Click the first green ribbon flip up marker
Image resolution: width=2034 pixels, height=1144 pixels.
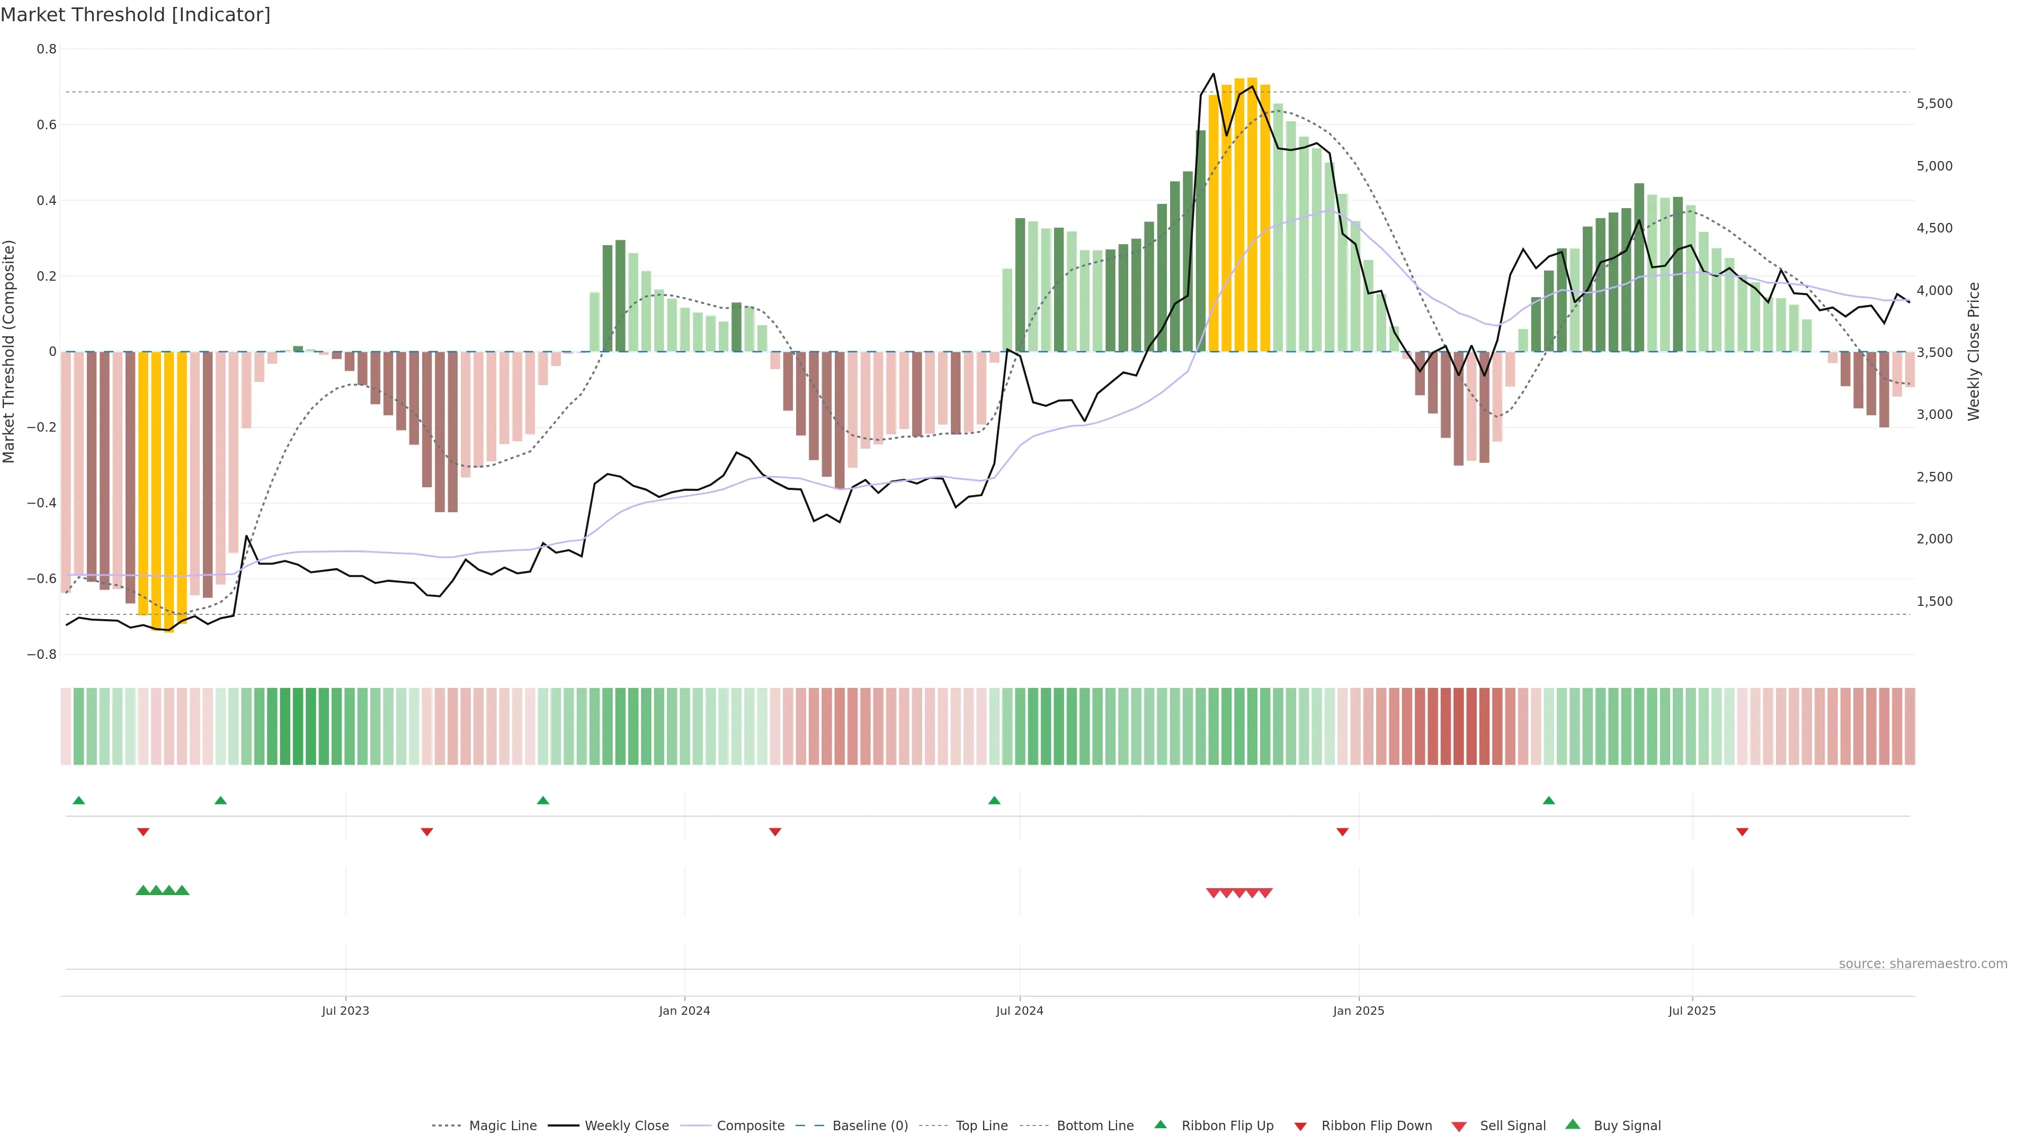coord(78,801)
